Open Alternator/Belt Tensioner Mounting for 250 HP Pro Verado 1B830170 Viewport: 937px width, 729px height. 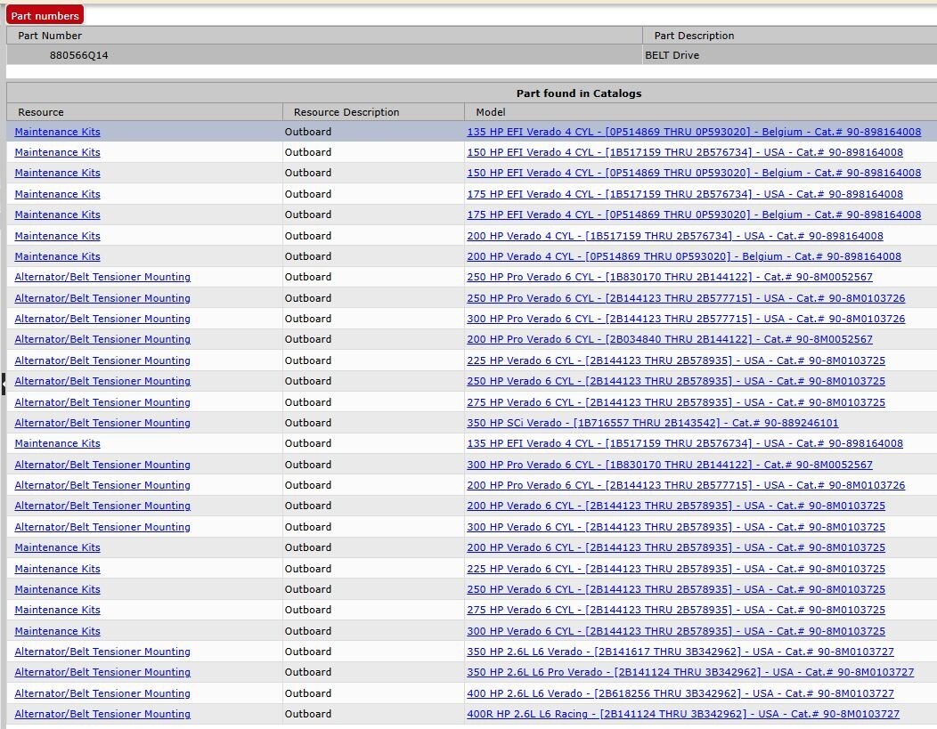click(102, 277)
